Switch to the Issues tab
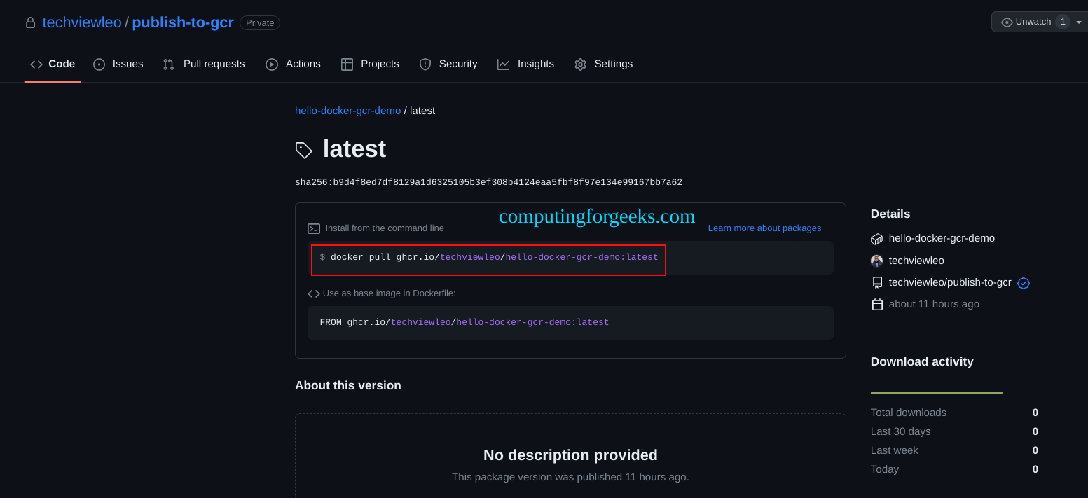 (x=118, y=64)
